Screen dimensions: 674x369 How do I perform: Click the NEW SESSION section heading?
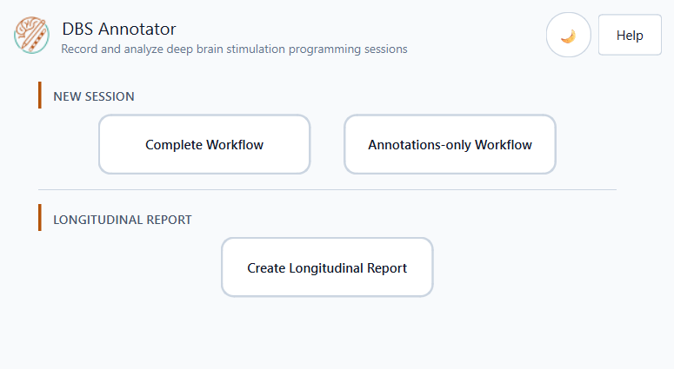pos(94,96)
